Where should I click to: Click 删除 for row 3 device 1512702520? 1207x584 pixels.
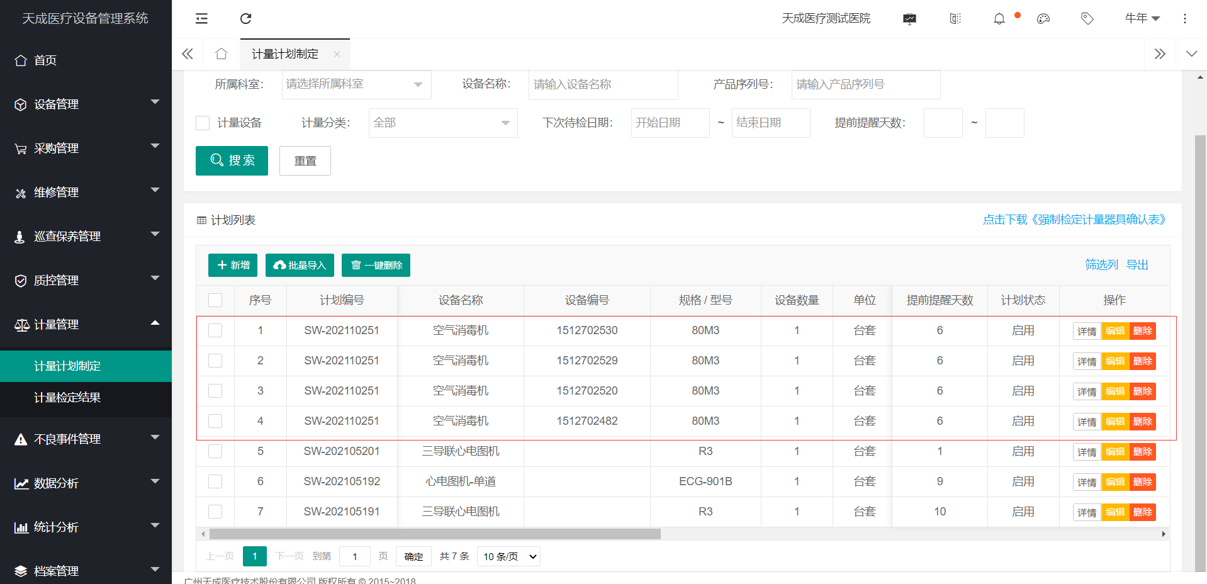tap(1142, 391)
